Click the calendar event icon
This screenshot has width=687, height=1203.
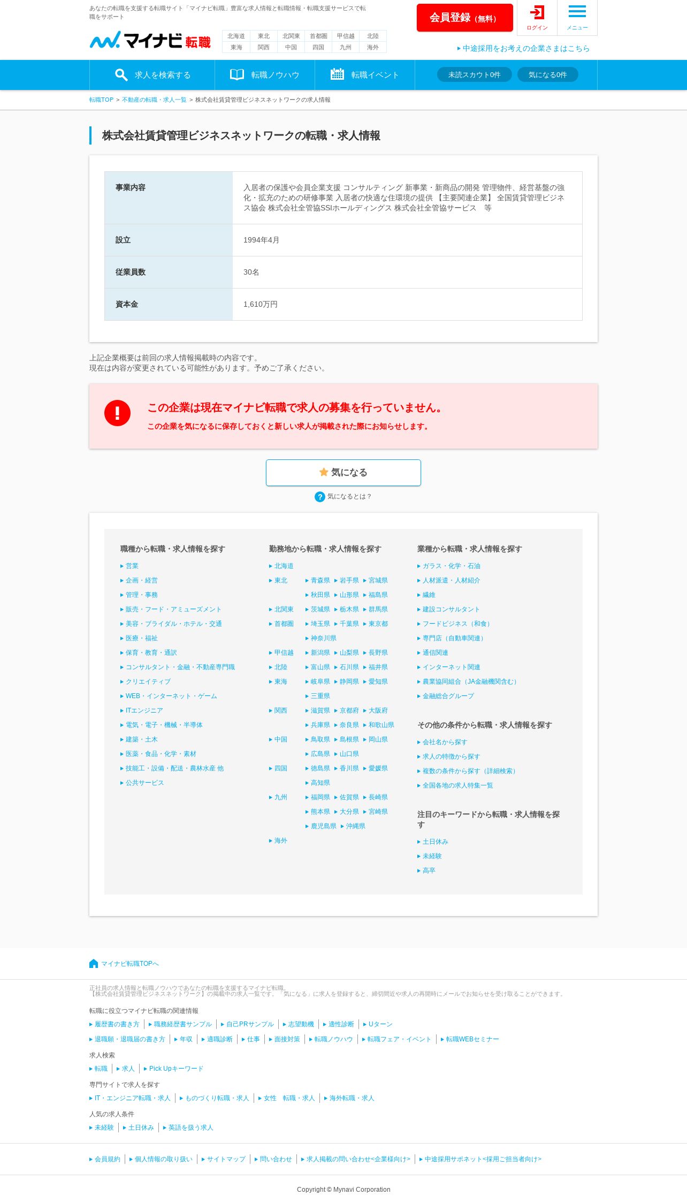click(x=337, y=74)
